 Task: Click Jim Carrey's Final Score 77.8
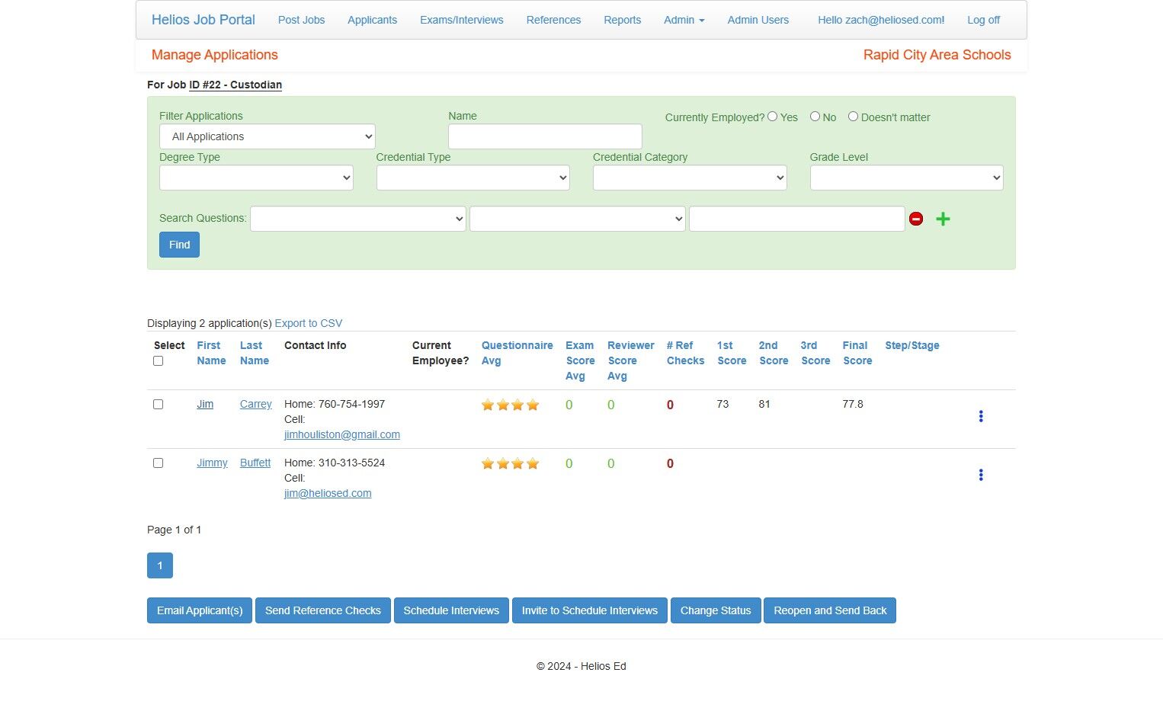pos(853,404)
